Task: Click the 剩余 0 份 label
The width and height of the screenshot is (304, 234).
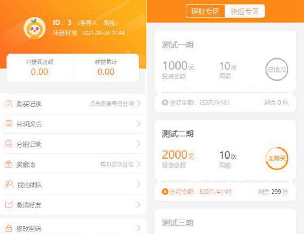Action: point(276,103)
